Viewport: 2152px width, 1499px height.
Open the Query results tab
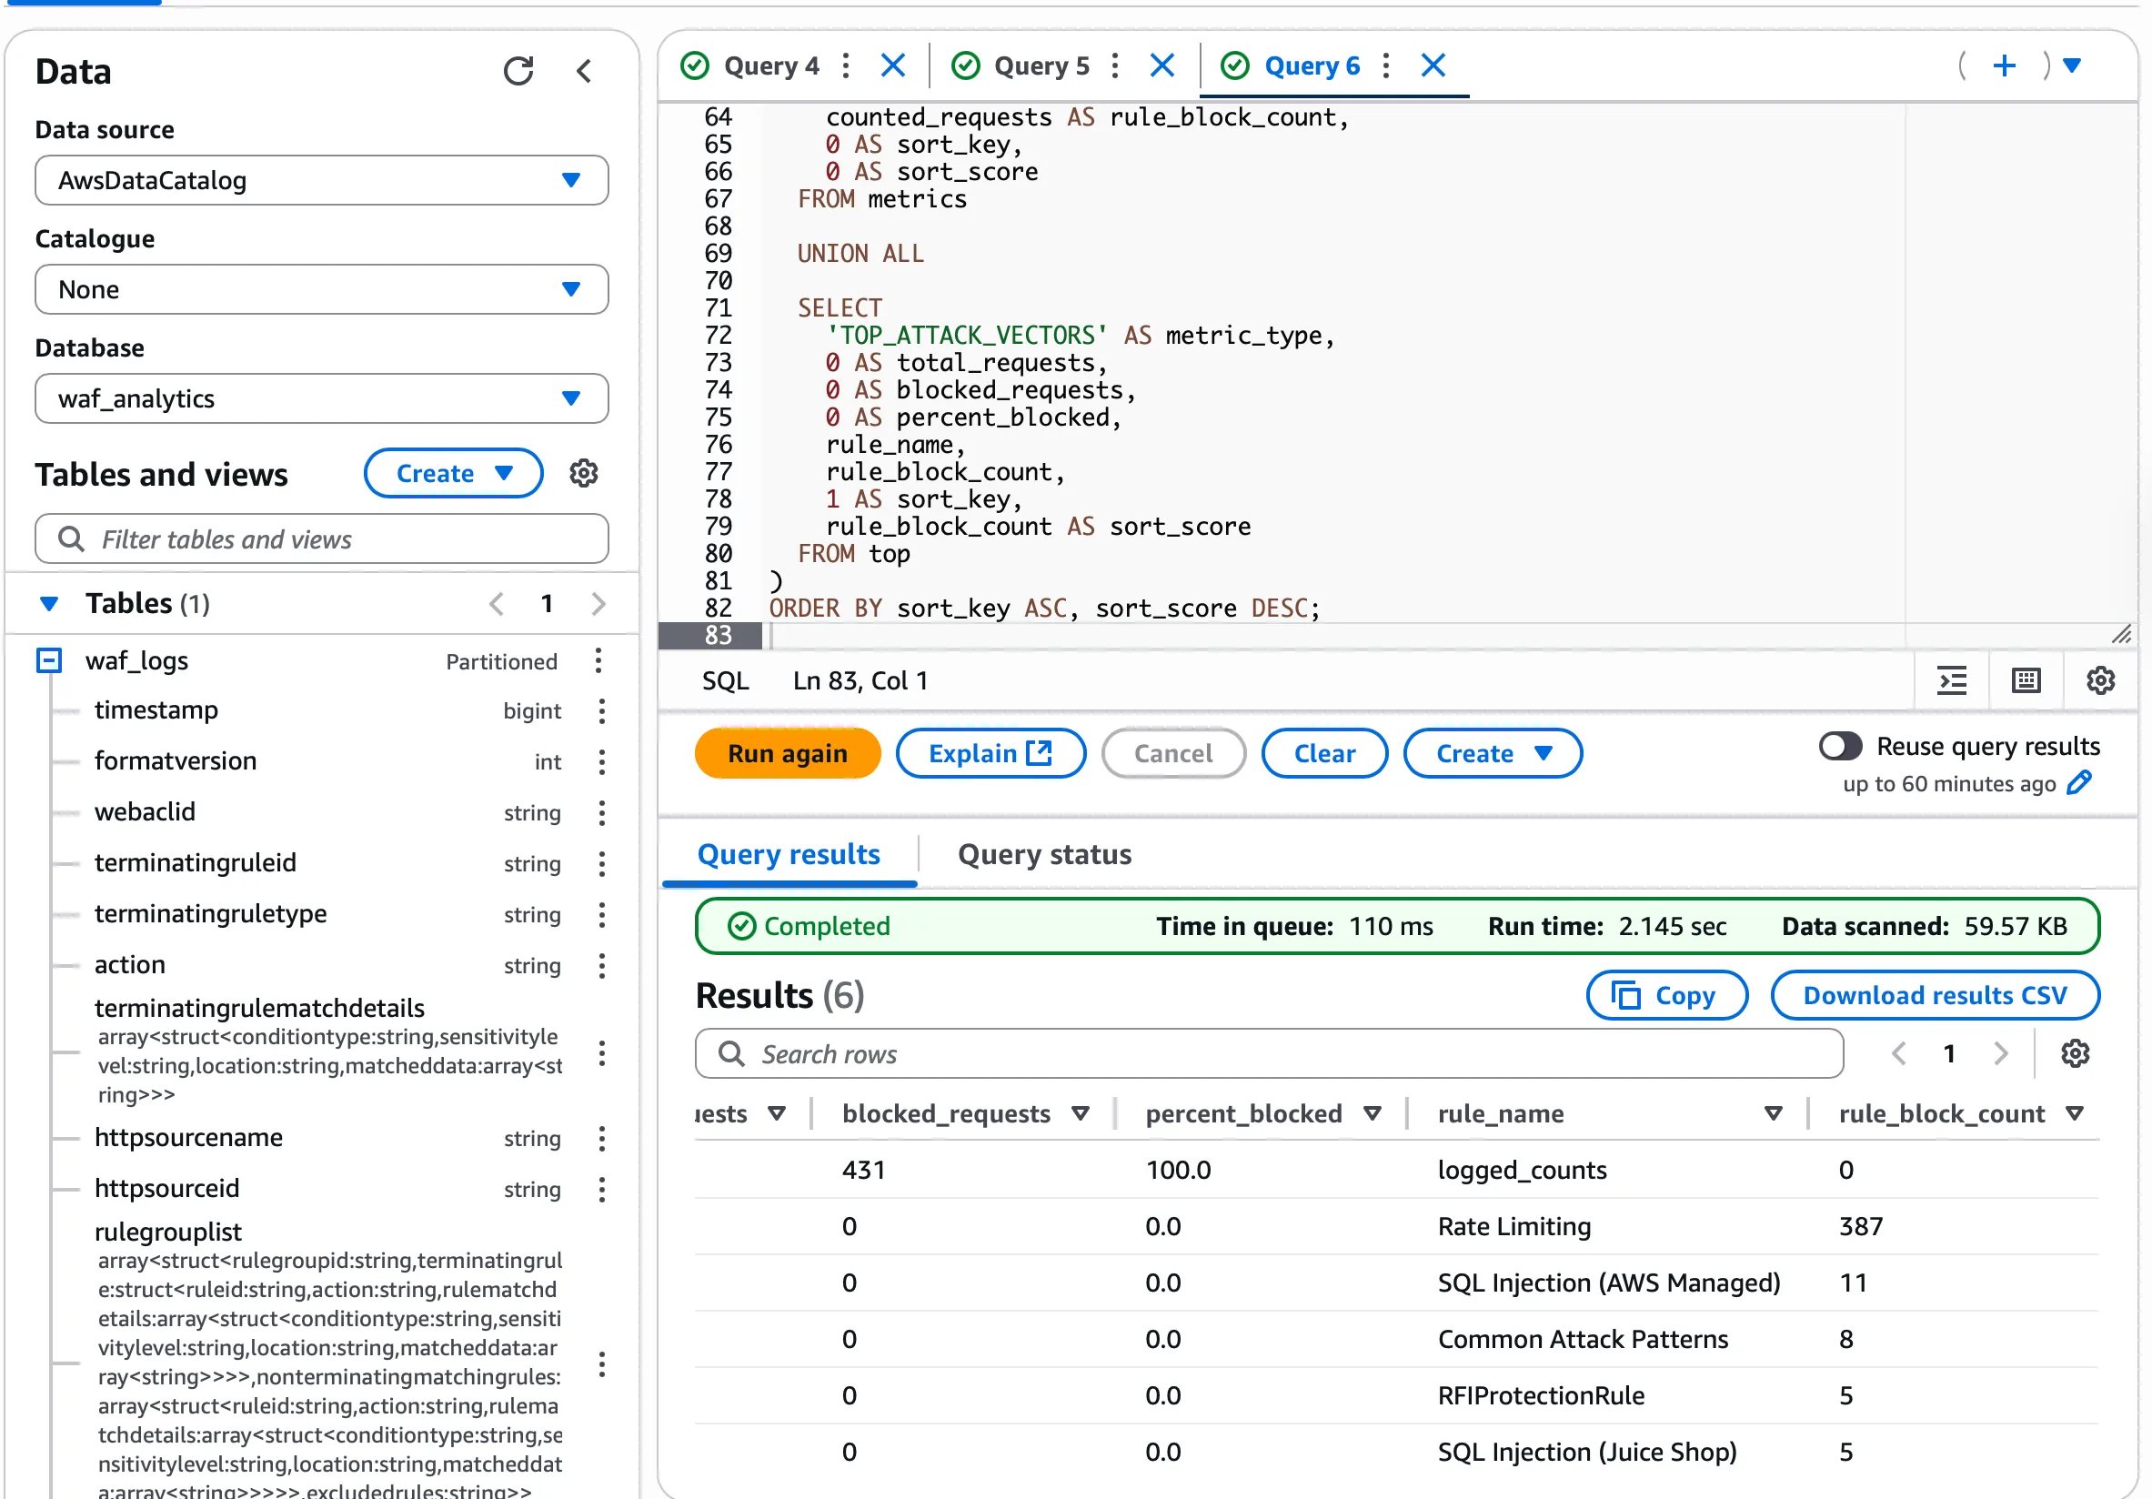pos(789,854)
